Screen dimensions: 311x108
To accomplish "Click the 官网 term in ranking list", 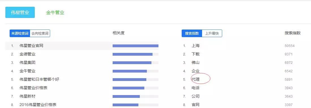I will click(196, 105).
